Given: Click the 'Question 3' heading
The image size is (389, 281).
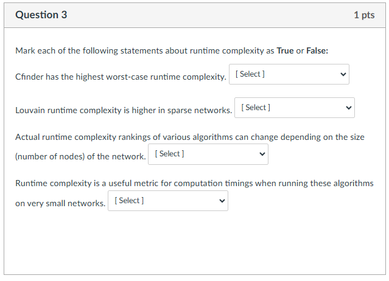Looking at the screenshot, I should click(41, 15).
